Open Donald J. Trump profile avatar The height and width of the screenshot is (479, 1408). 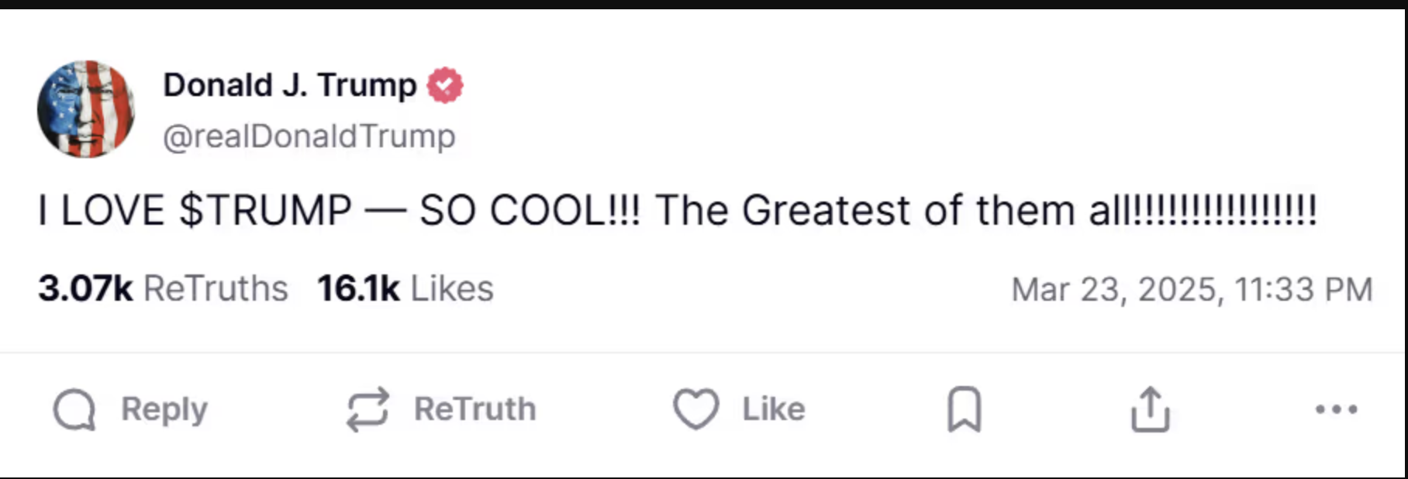point(86,109)
